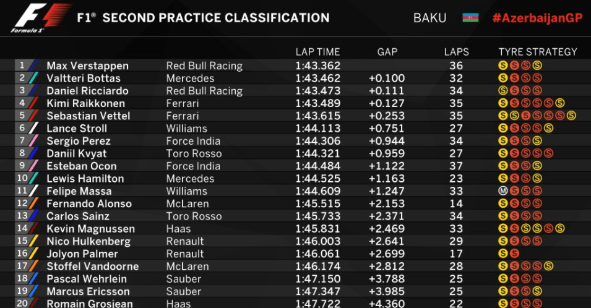Click Mercedes team color stripe beside Valtteri Bottas
The image size is (591, 308).
click(33, 78)
